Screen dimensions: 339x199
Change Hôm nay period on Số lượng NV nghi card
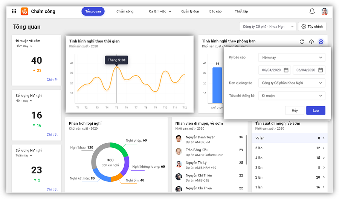(x=24, y=101)
